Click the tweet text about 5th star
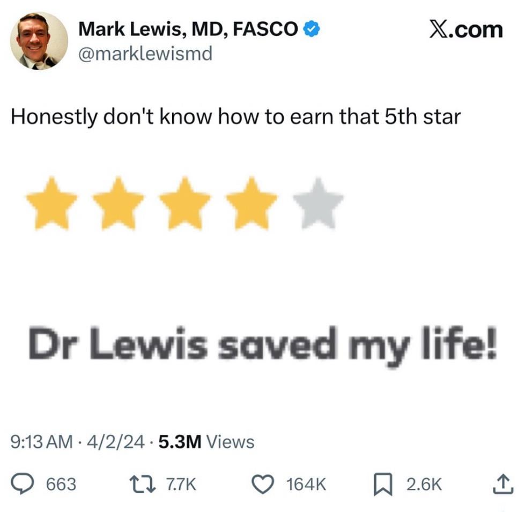 [236, 117]
